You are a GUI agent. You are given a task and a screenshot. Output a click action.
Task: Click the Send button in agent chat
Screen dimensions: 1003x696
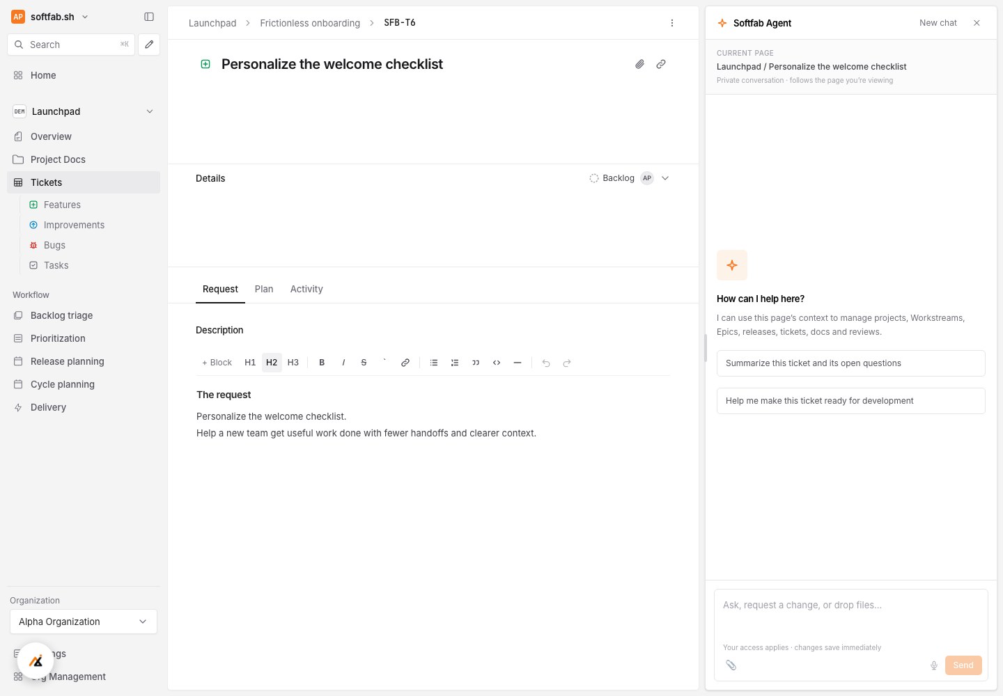[x=963, y=665]
